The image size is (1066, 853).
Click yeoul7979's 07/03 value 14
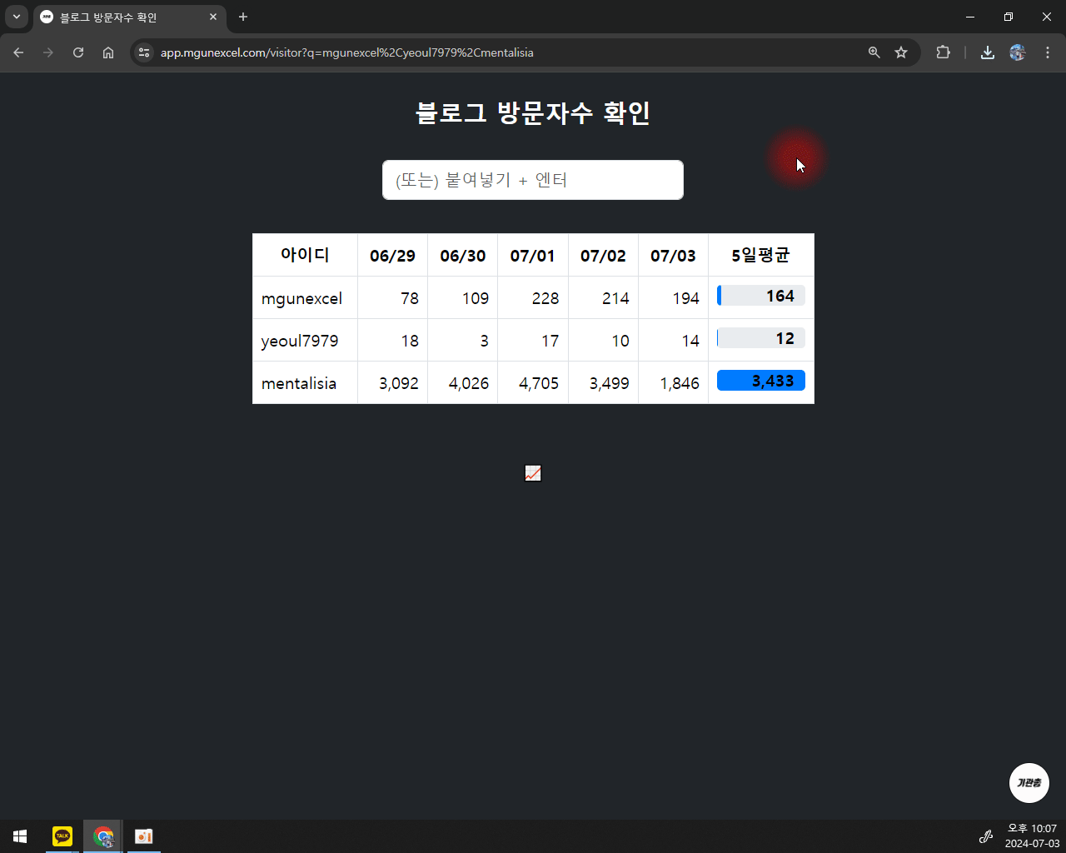(x=690, y=341)
